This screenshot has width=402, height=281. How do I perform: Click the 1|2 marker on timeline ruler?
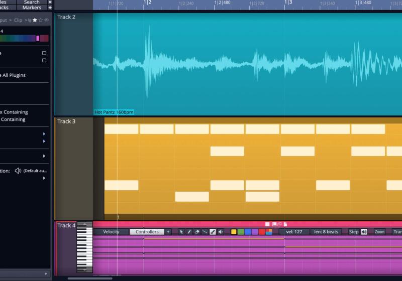147,3
